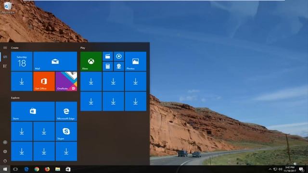Click the download tile directly below Store label
308x173 pixels.
click(x=22, y=131)
